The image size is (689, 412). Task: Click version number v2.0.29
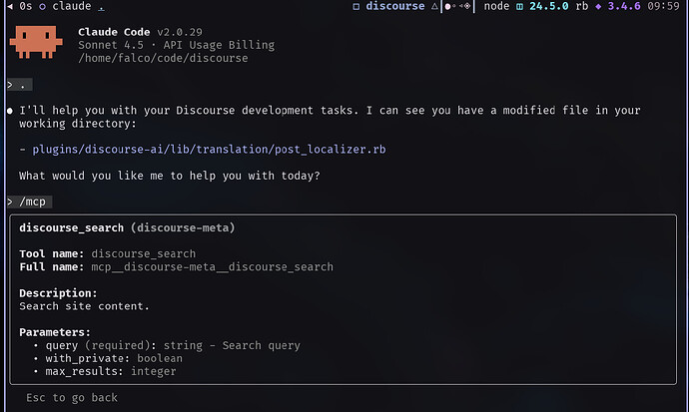[x=180, y=32]
